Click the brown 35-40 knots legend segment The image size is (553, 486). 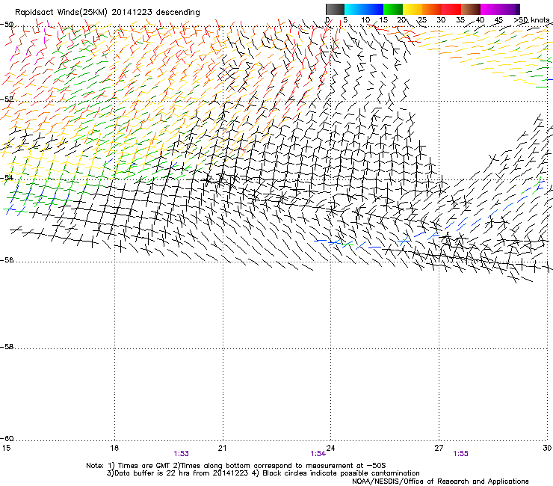(471, 9)
